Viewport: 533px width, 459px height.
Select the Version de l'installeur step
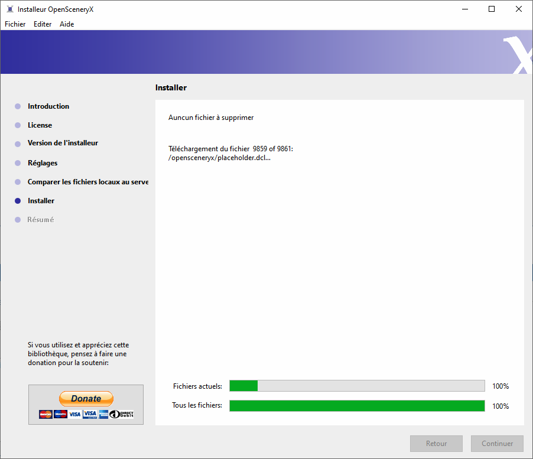(63, 143)
